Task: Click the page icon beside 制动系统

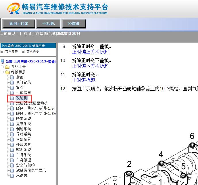Action: (x=12, y=129)
